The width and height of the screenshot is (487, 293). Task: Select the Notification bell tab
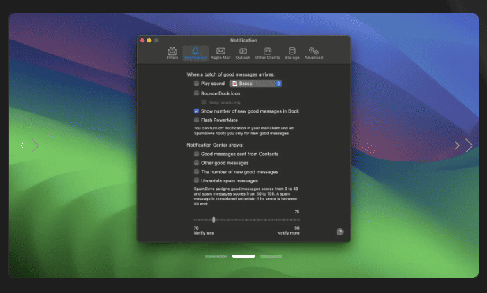(195, 53)
